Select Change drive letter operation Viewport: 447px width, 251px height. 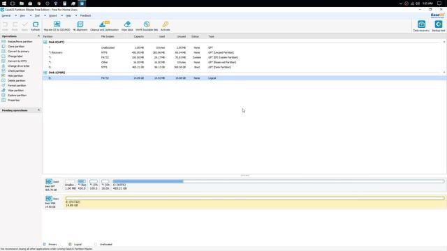[15, 66]
